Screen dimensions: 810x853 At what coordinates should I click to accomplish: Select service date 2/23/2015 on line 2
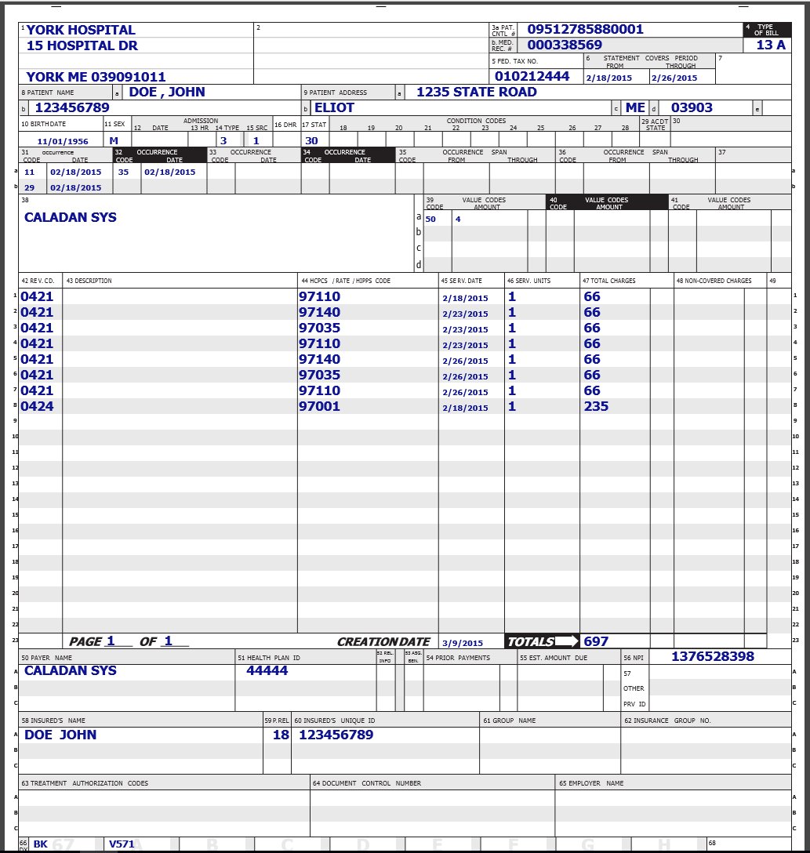[x=465, y=314]
